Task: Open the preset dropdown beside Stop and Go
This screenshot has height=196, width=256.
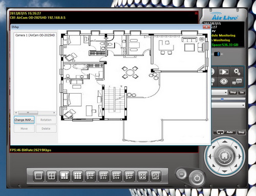Action: pyautogui.click(x=220, y=93)
